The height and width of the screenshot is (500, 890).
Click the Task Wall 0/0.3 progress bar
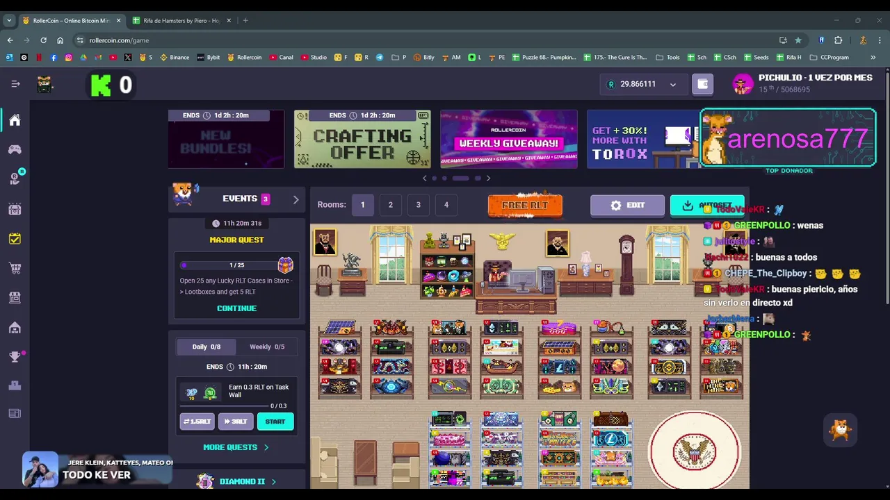(x=225, y=406)
